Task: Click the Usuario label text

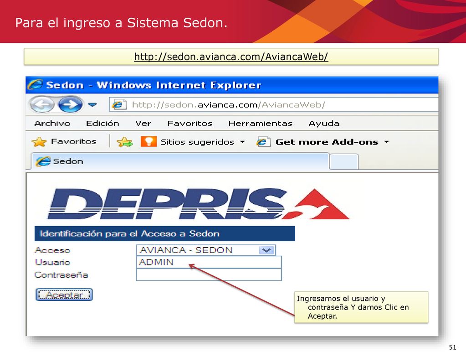Action: pos(52,262)
